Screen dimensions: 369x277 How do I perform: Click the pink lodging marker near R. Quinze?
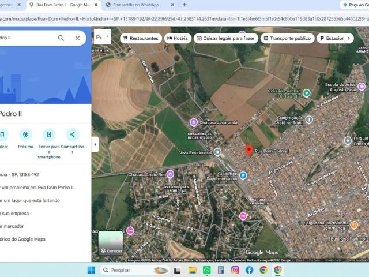pos(130,230)
